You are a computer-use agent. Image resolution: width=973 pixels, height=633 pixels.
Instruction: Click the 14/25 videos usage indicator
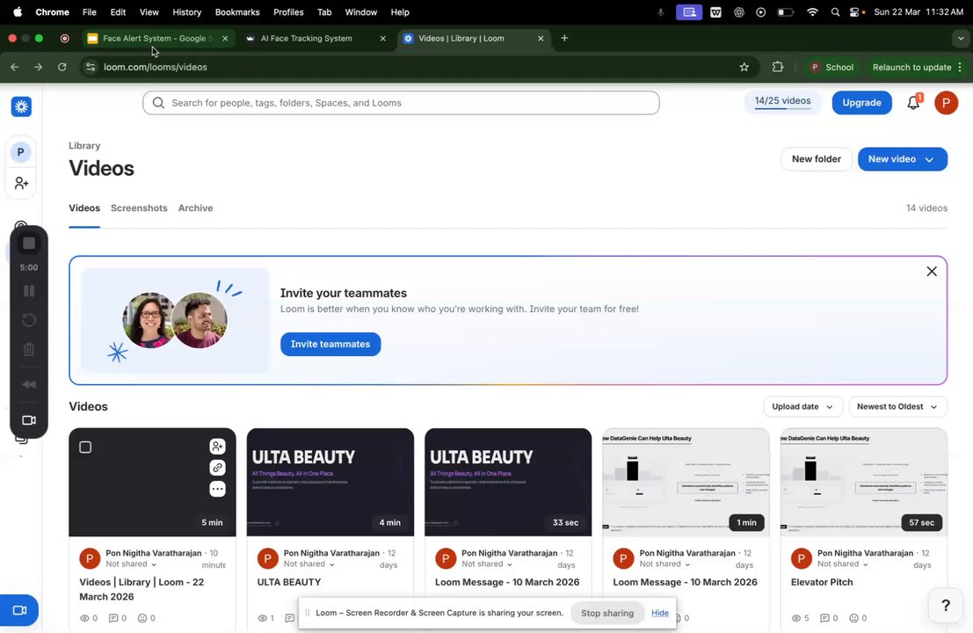(782, 102)
